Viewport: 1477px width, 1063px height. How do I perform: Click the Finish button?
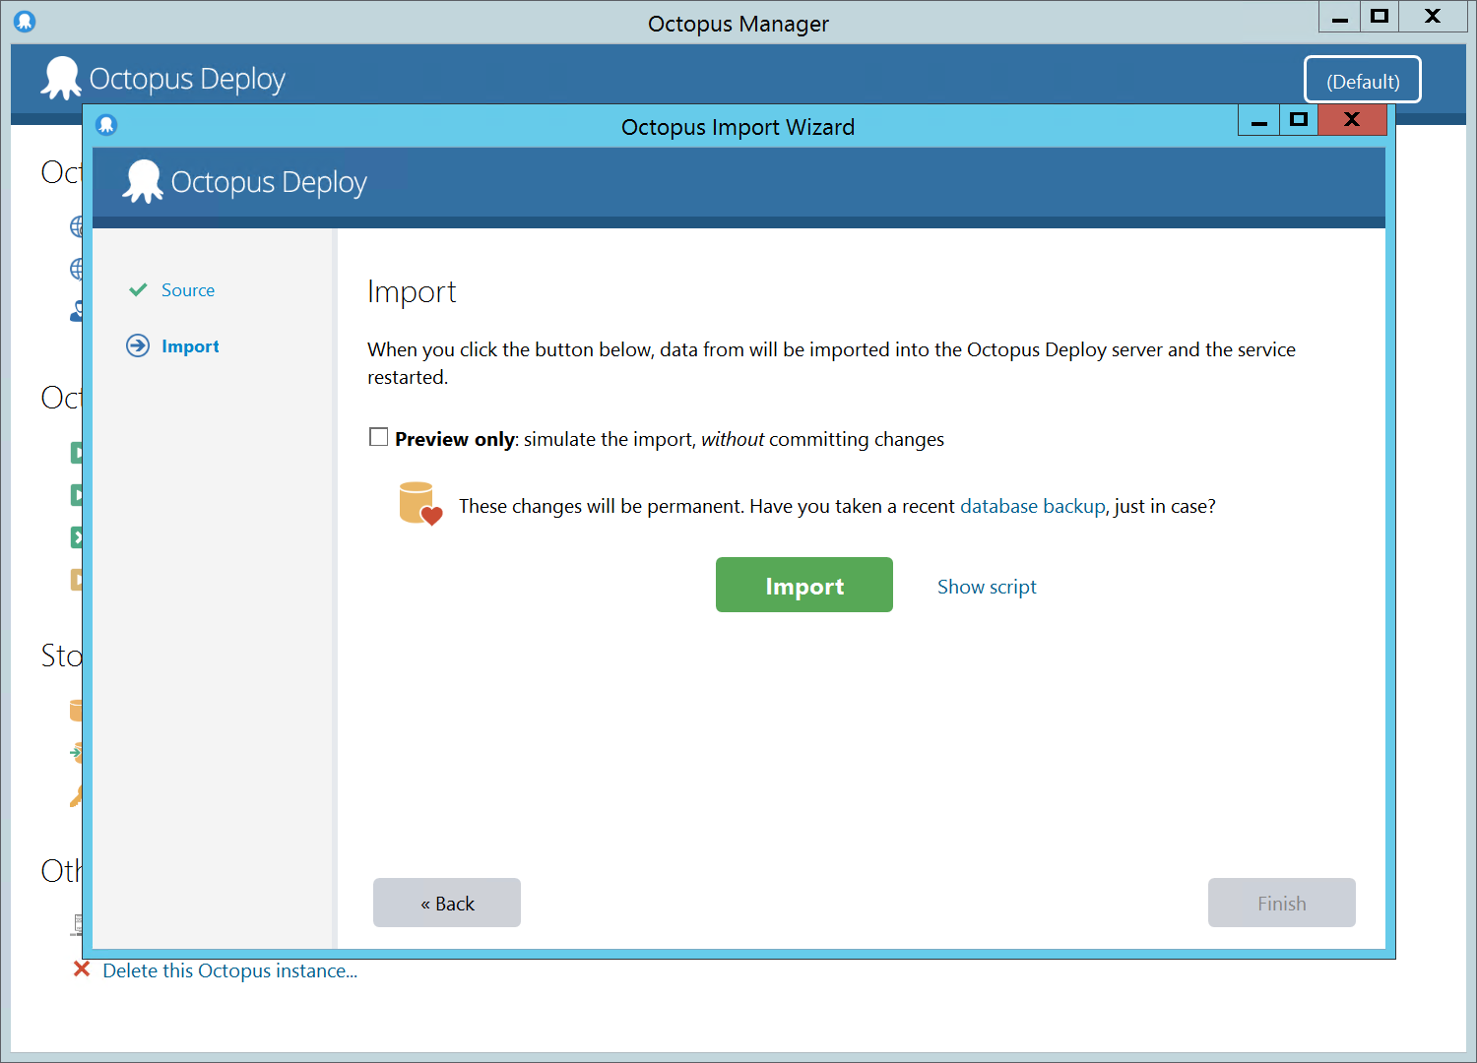1281,903
